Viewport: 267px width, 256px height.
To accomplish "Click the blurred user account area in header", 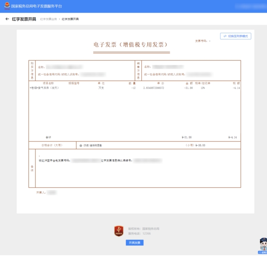I will [250, 6].
